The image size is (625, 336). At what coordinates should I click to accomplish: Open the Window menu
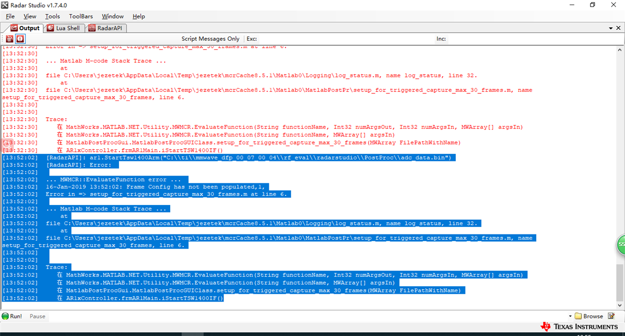(x=113, y=16)
